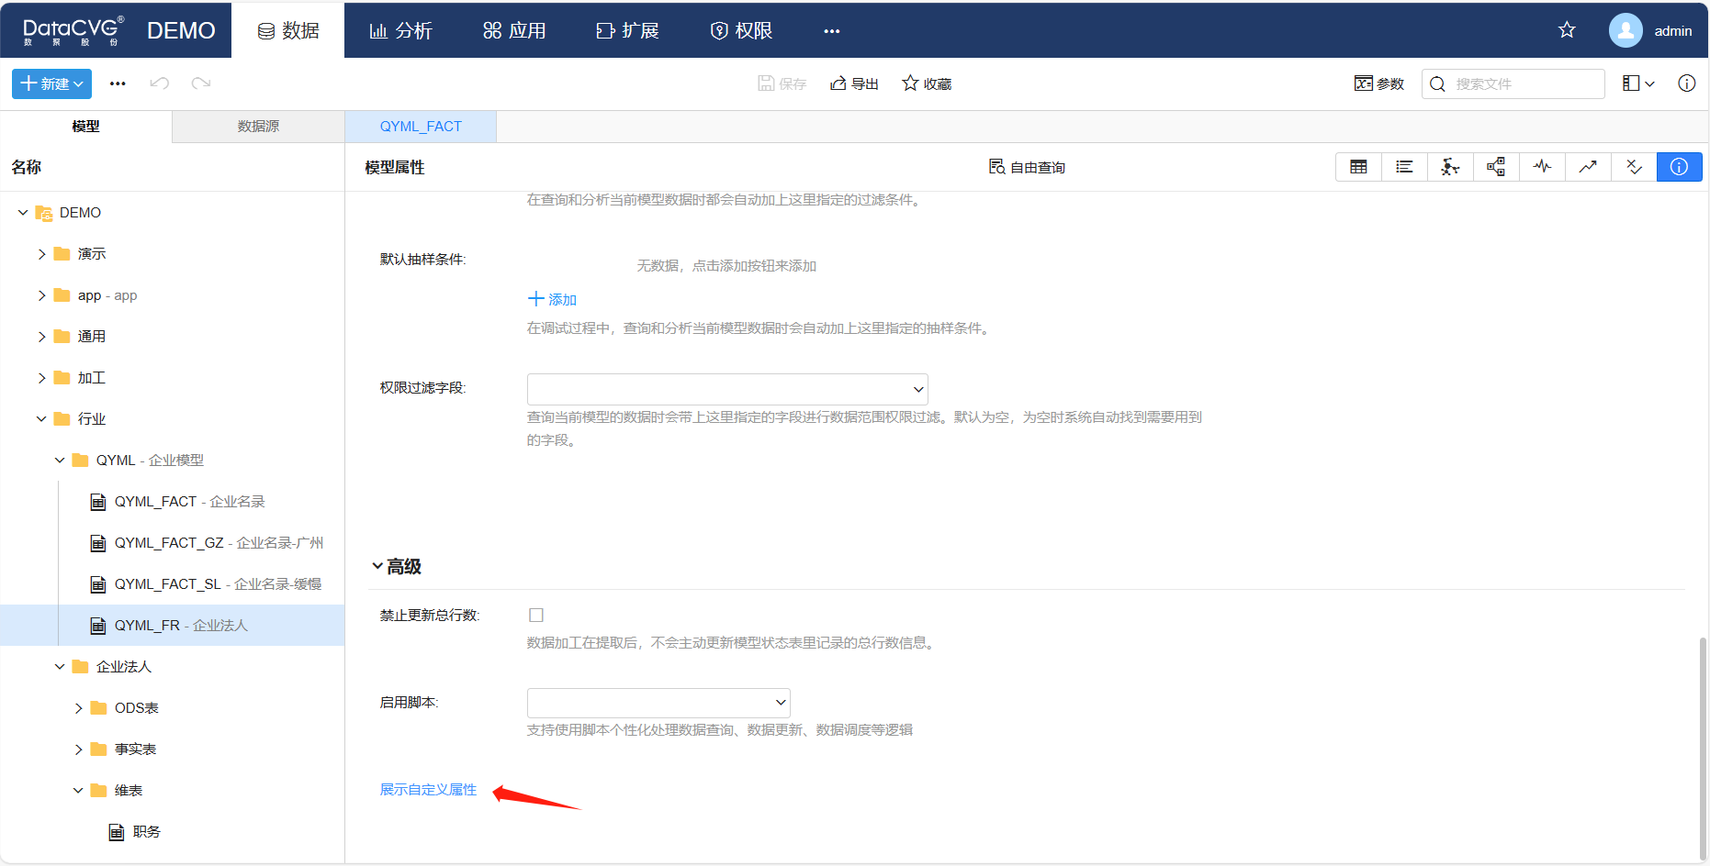Open the top menu overflow ellipsis
Viewport: 1710px width, 866px height.
832,31
